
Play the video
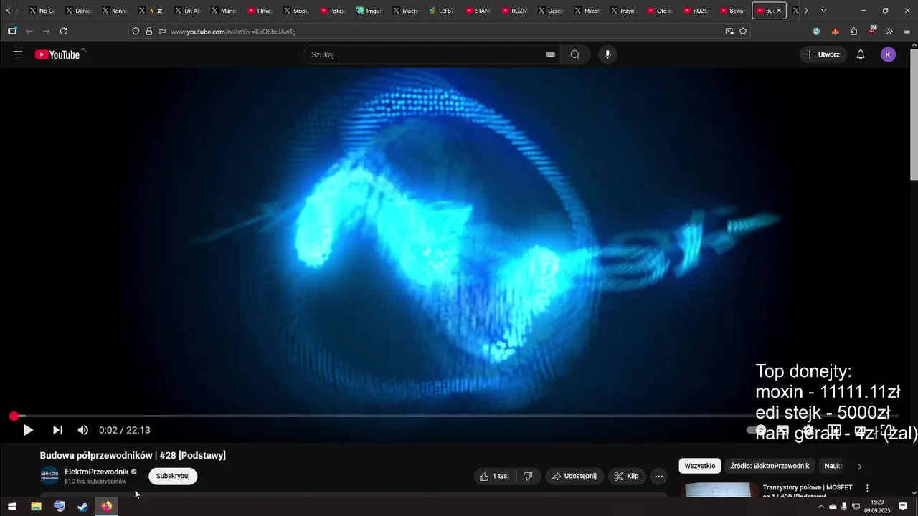coord(28,430)
